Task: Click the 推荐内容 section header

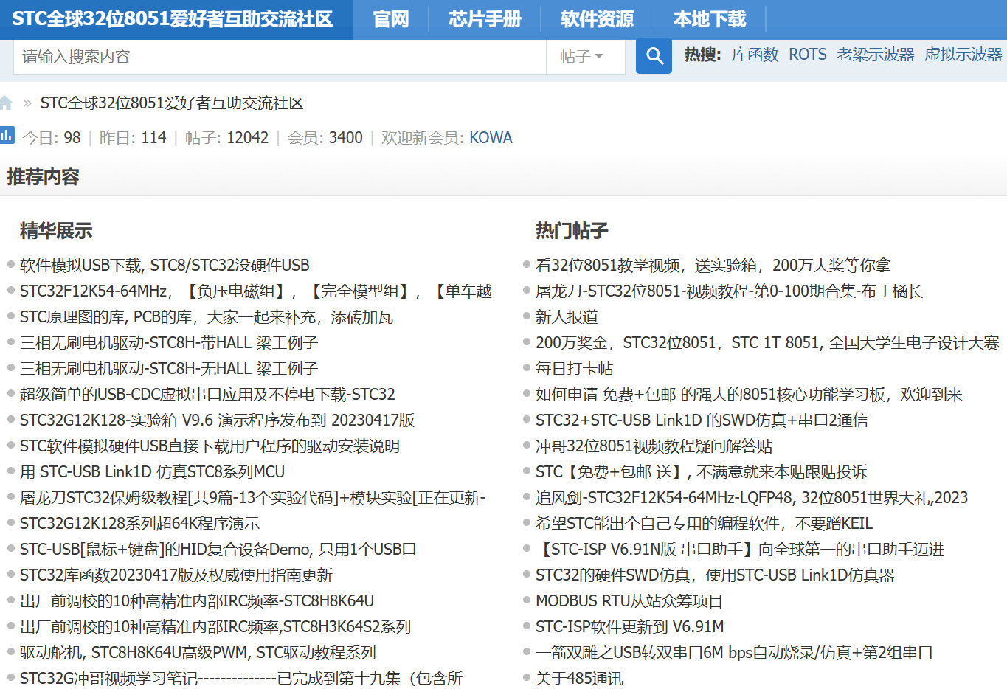Action: [43, 177]
